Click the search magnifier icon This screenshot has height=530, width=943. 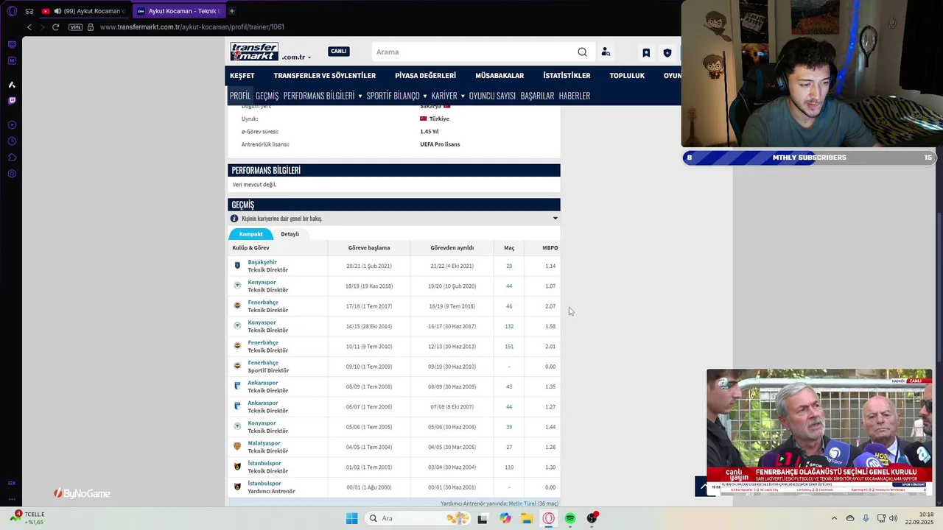pos(582,52)
